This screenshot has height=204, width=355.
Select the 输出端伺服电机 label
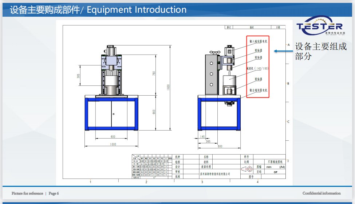tap(258, 90)
